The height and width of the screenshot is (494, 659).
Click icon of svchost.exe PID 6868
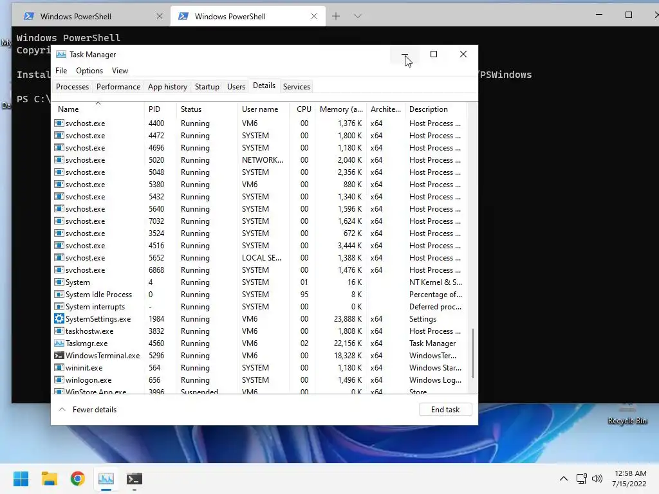click(x=59, y=270)
